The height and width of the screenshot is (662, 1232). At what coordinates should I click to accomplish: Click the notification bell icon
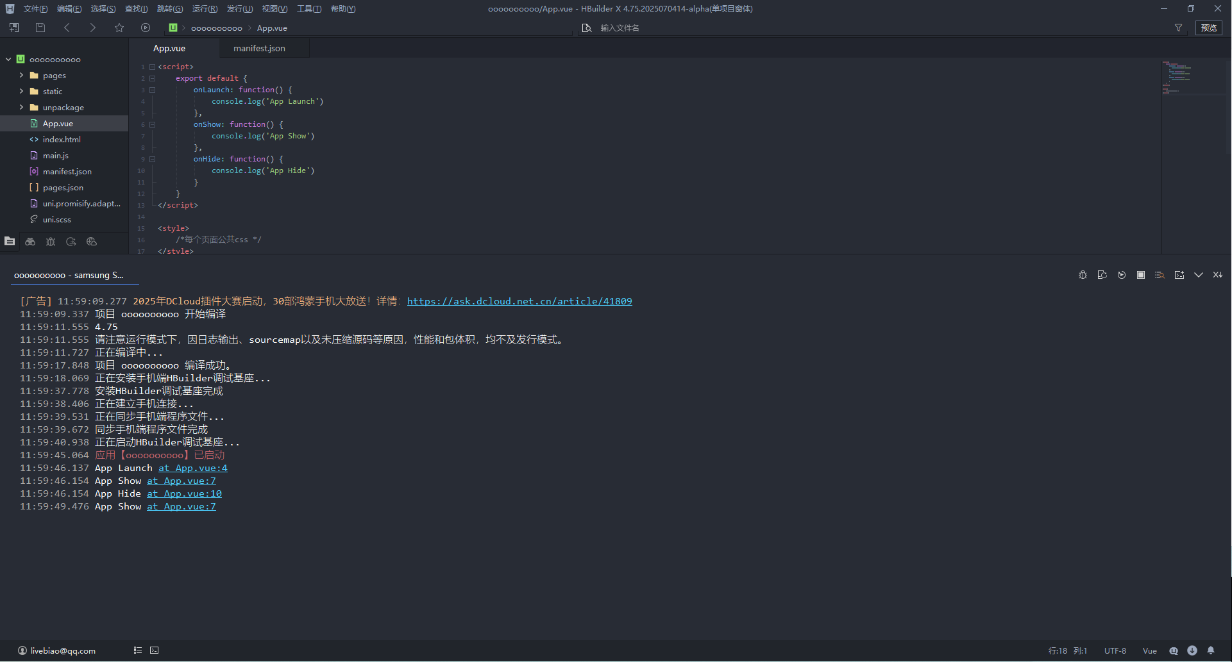tap(1211, 650)
